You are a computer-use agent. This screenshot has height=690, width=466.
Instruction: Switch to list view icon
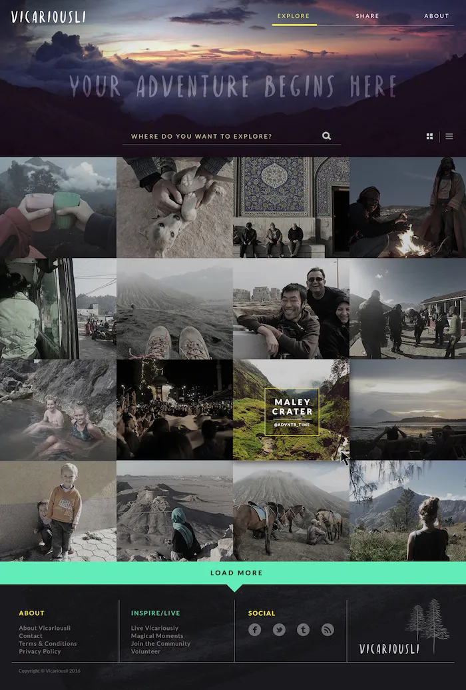click(x=449, y=137)
